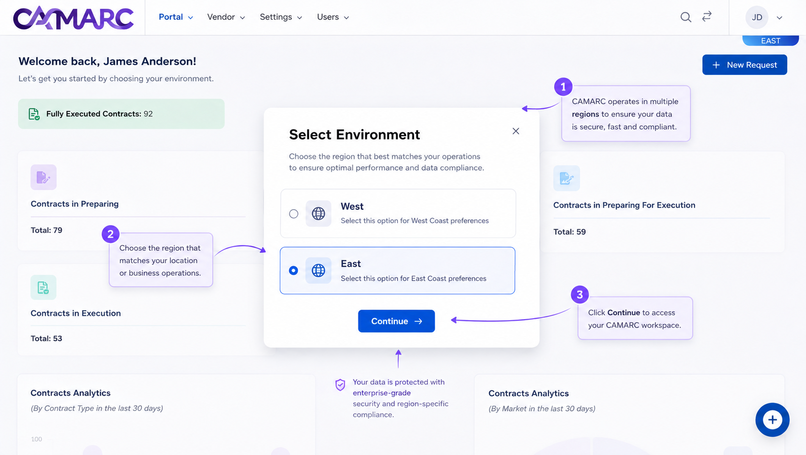Viewport: 806px width, 455px height.
Task: Click the CAMARC logo
Action: 73,18
